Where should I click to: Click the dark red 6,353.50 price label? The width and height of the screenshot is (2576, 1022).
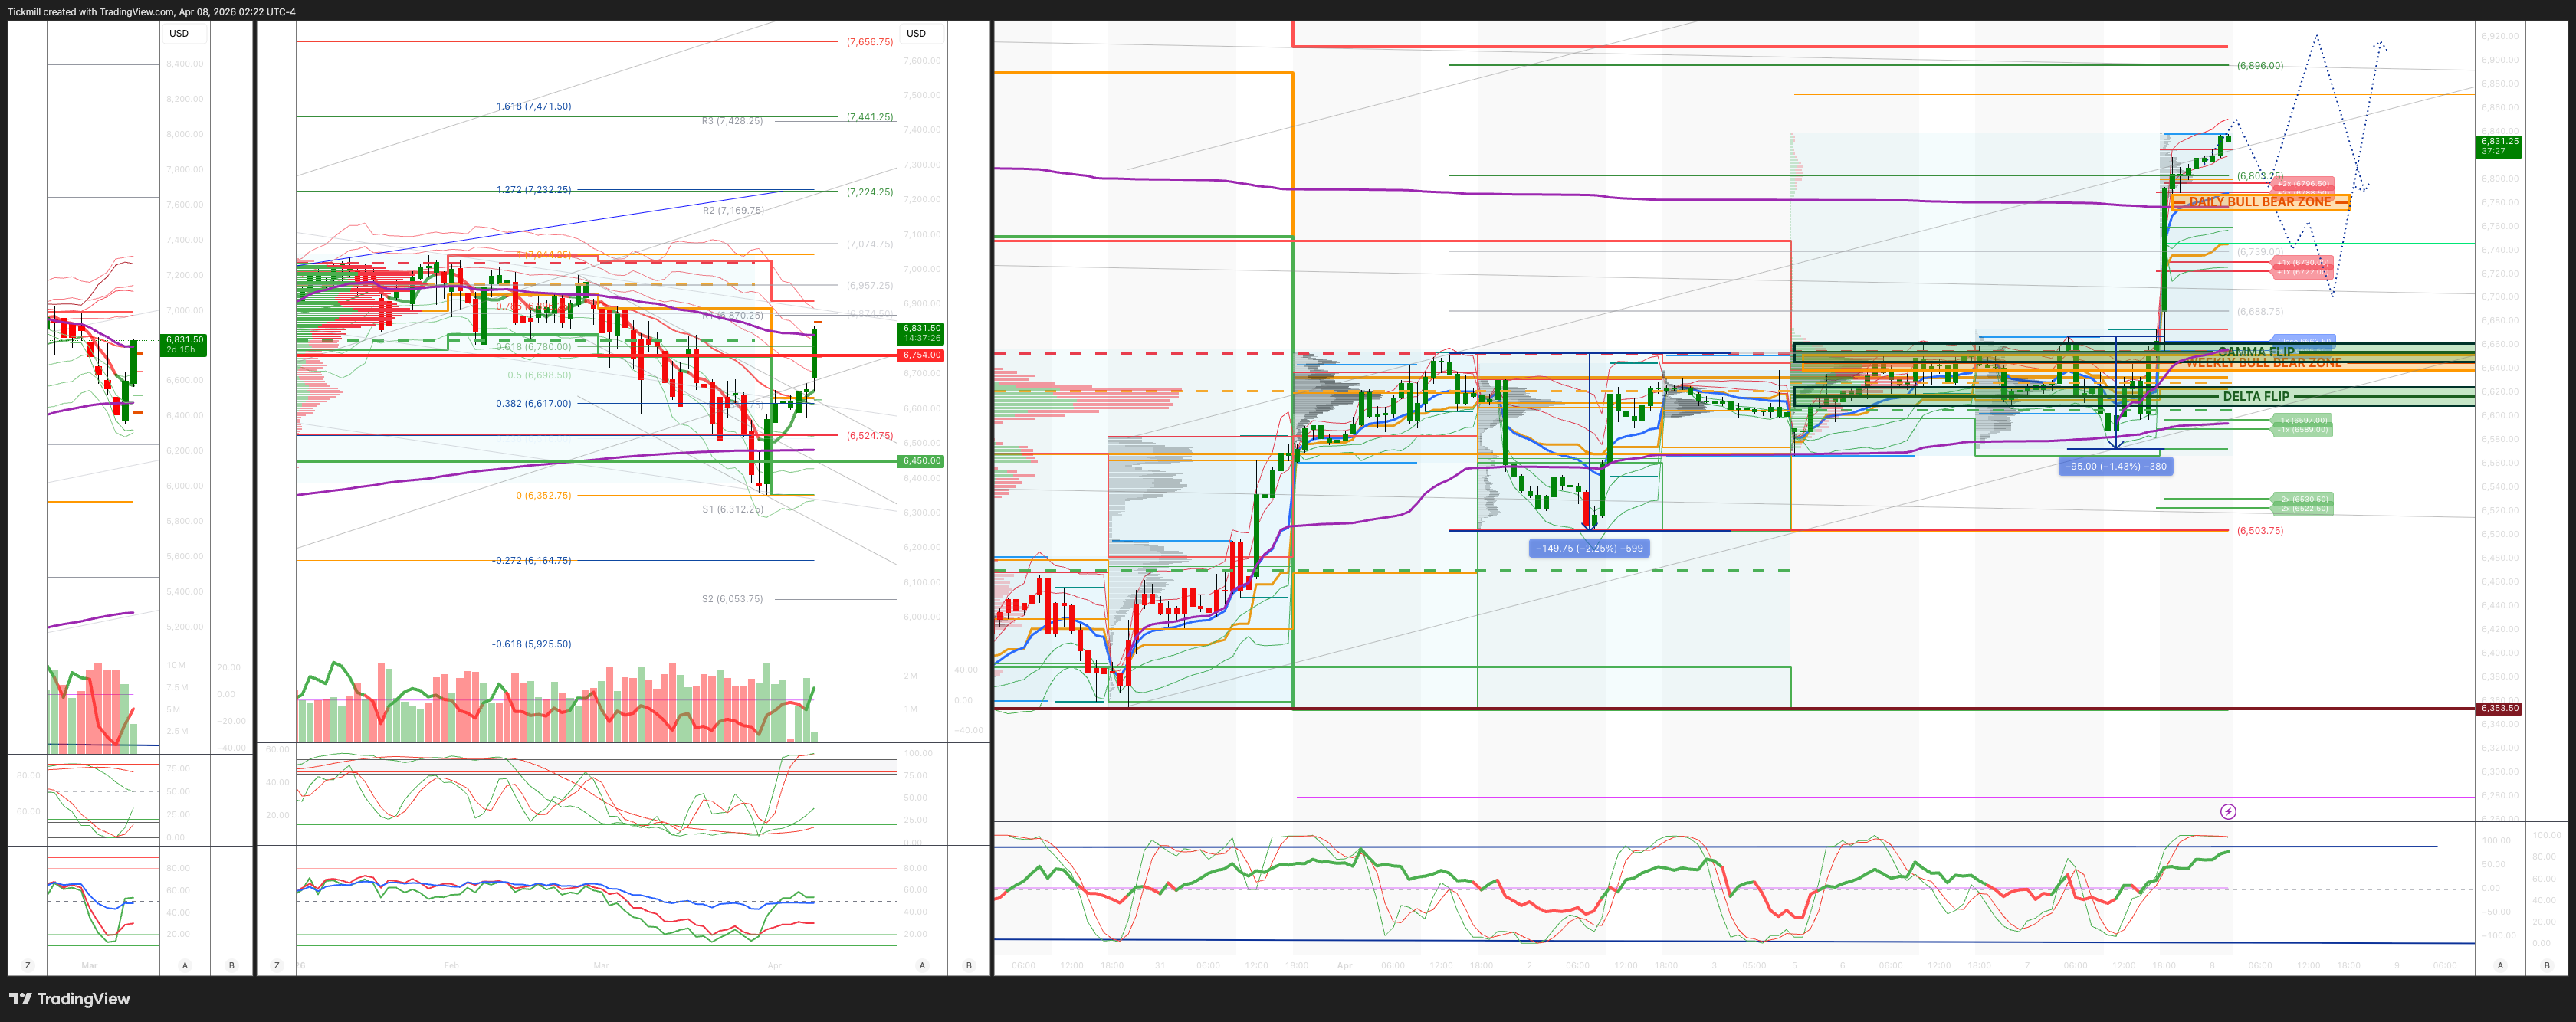pos(2498,708)
